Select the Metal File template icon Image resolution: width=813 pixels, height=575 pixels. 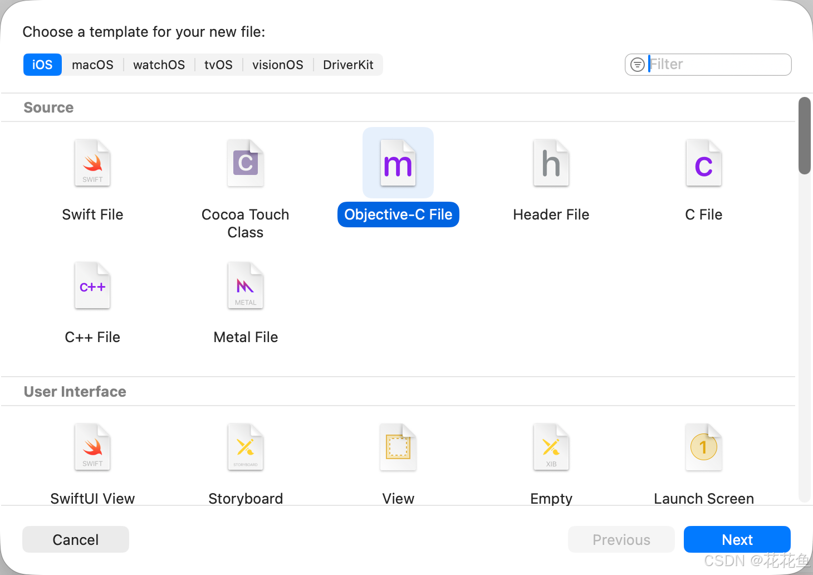[x=246, y=285]
